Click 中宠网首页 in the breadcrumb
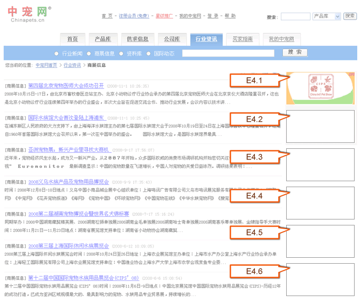 click(46, 65)
